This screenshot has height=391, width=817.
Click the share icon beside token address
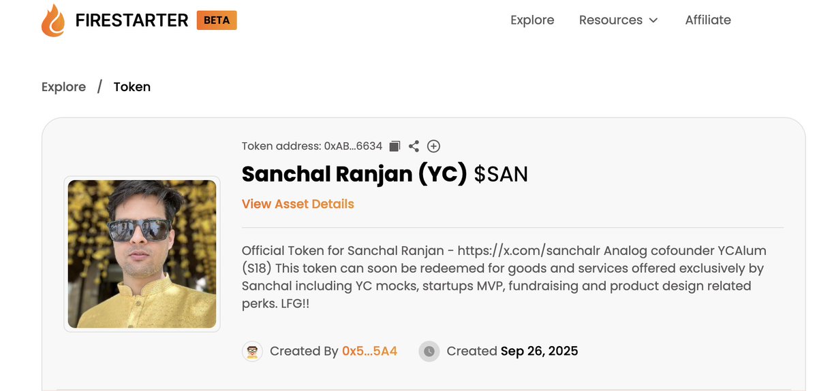click(x=414, y=146)
